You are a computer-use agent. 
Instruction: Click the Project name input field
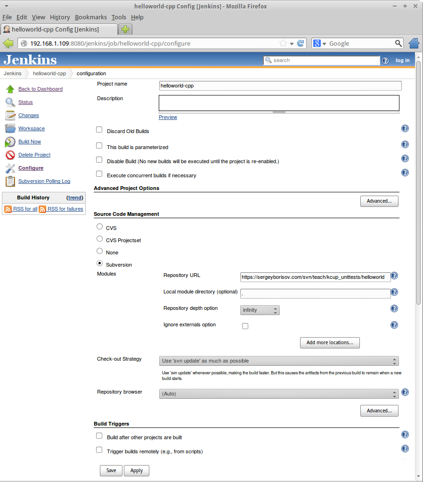pyautogui.click(x=280, y=86)
